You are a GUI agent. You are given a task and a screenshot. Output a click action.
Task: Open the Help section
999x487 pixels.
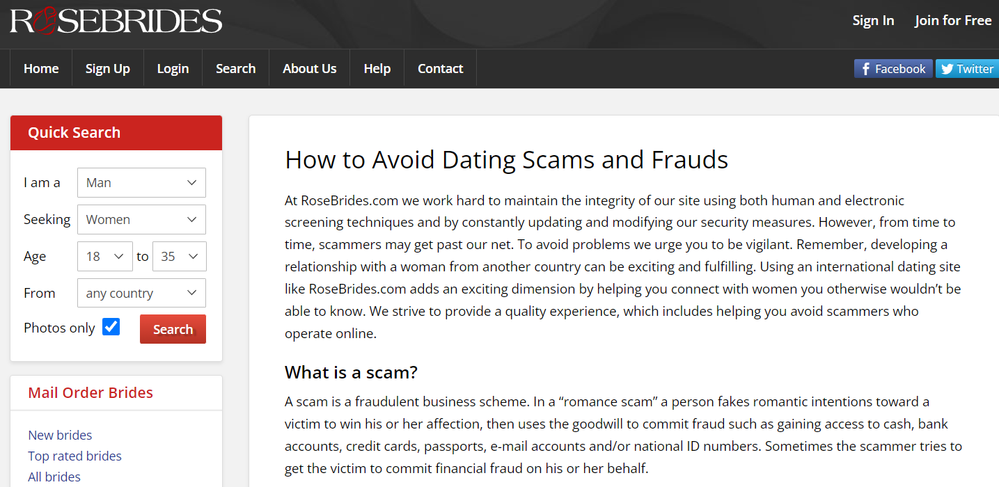(377, 68)
